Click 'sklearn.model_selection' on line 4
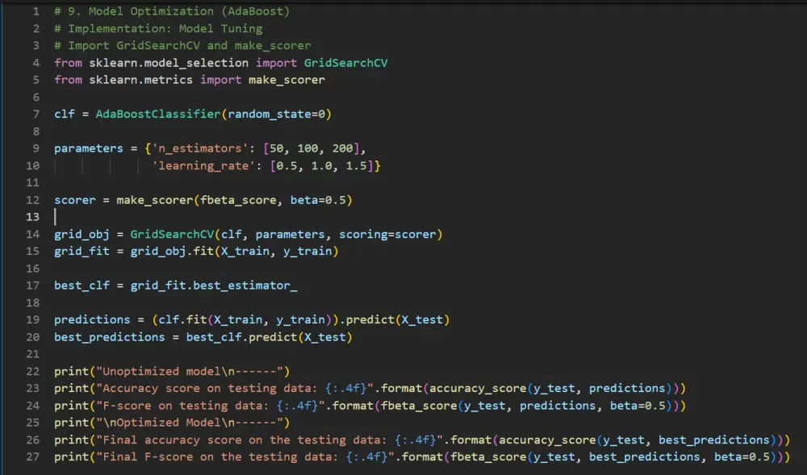807x475 pixels. point(169,63)
